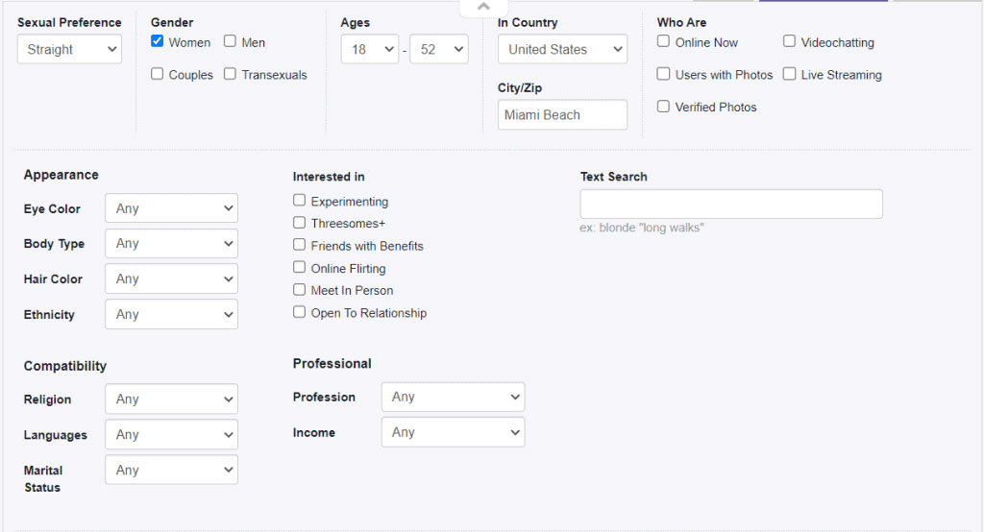Enable the Men gender checkbox

[x=231, y=41]
